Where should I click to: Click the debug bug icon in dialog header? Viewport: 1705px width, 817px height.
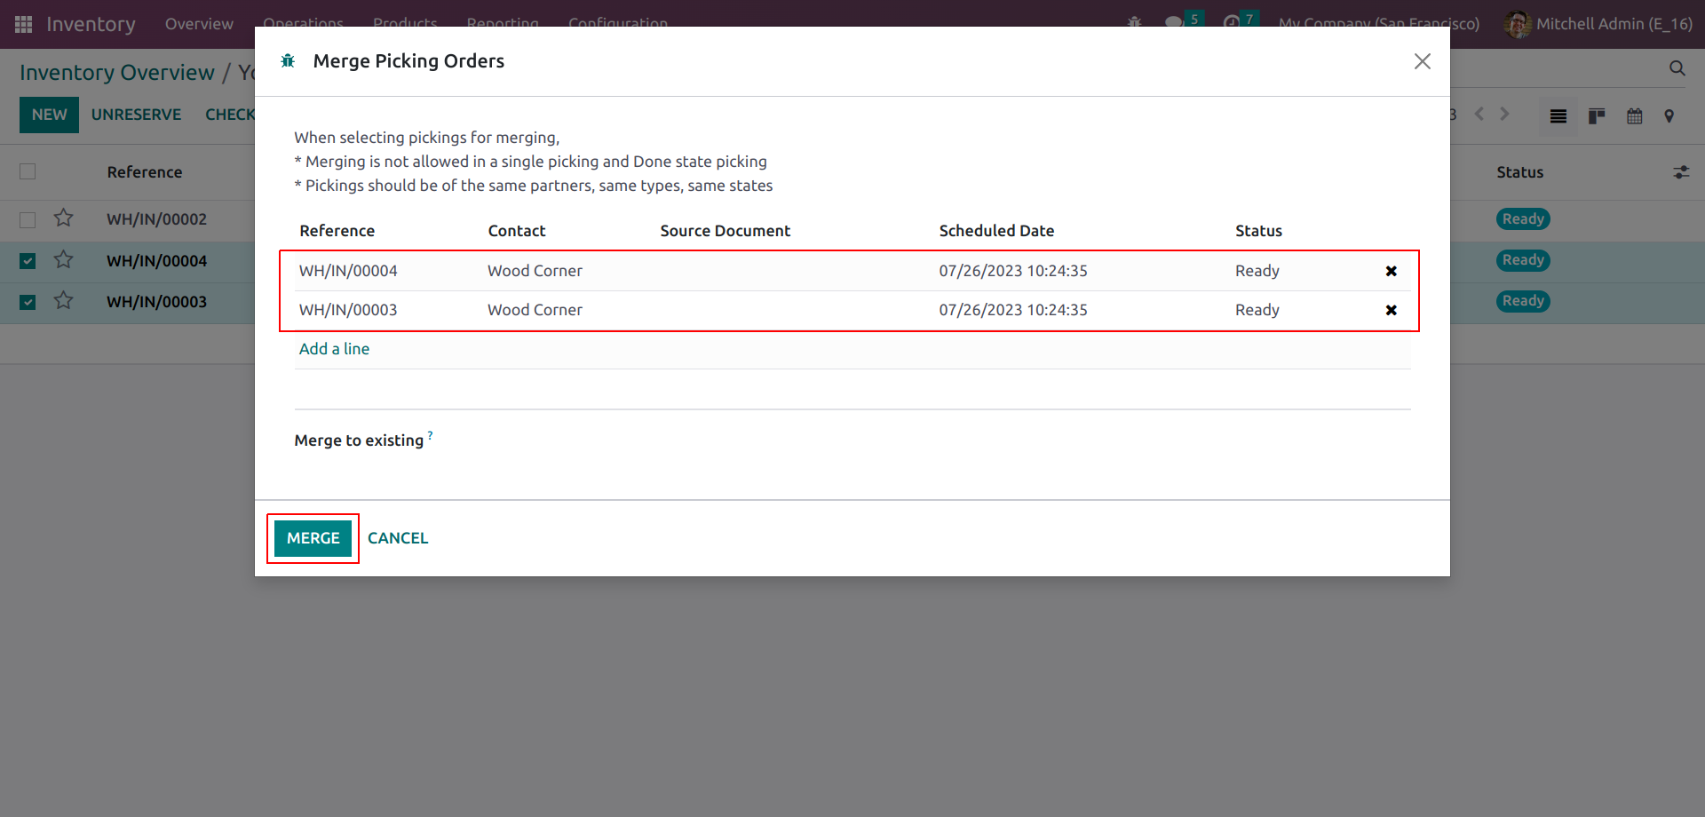pos(288,61)
